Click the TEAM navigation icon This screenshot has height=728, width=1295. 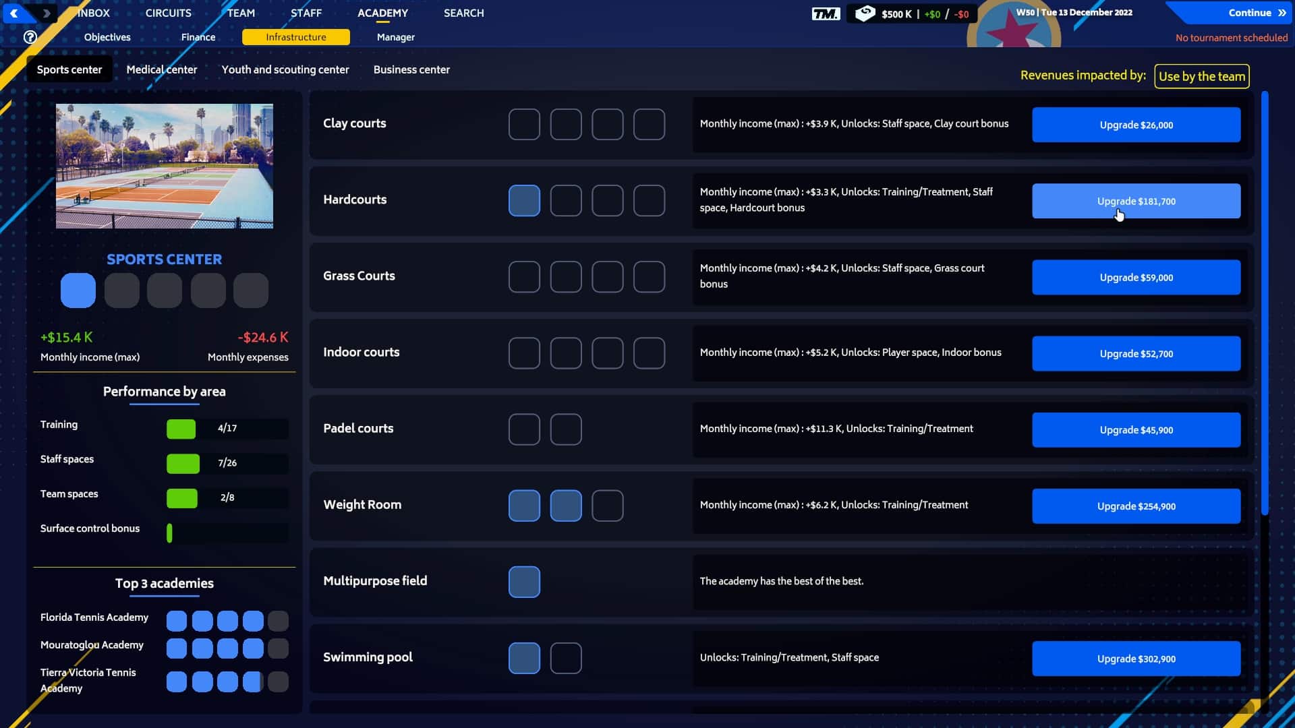240,12
